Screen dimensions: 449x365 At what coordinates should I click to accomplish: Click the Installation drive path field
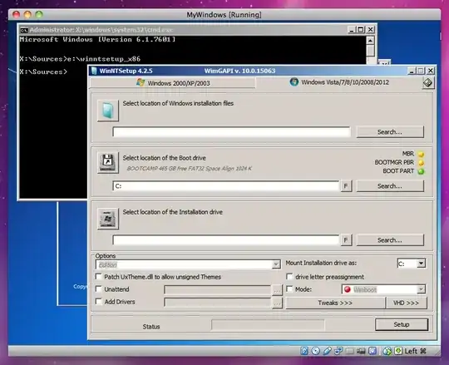(226, 240)
